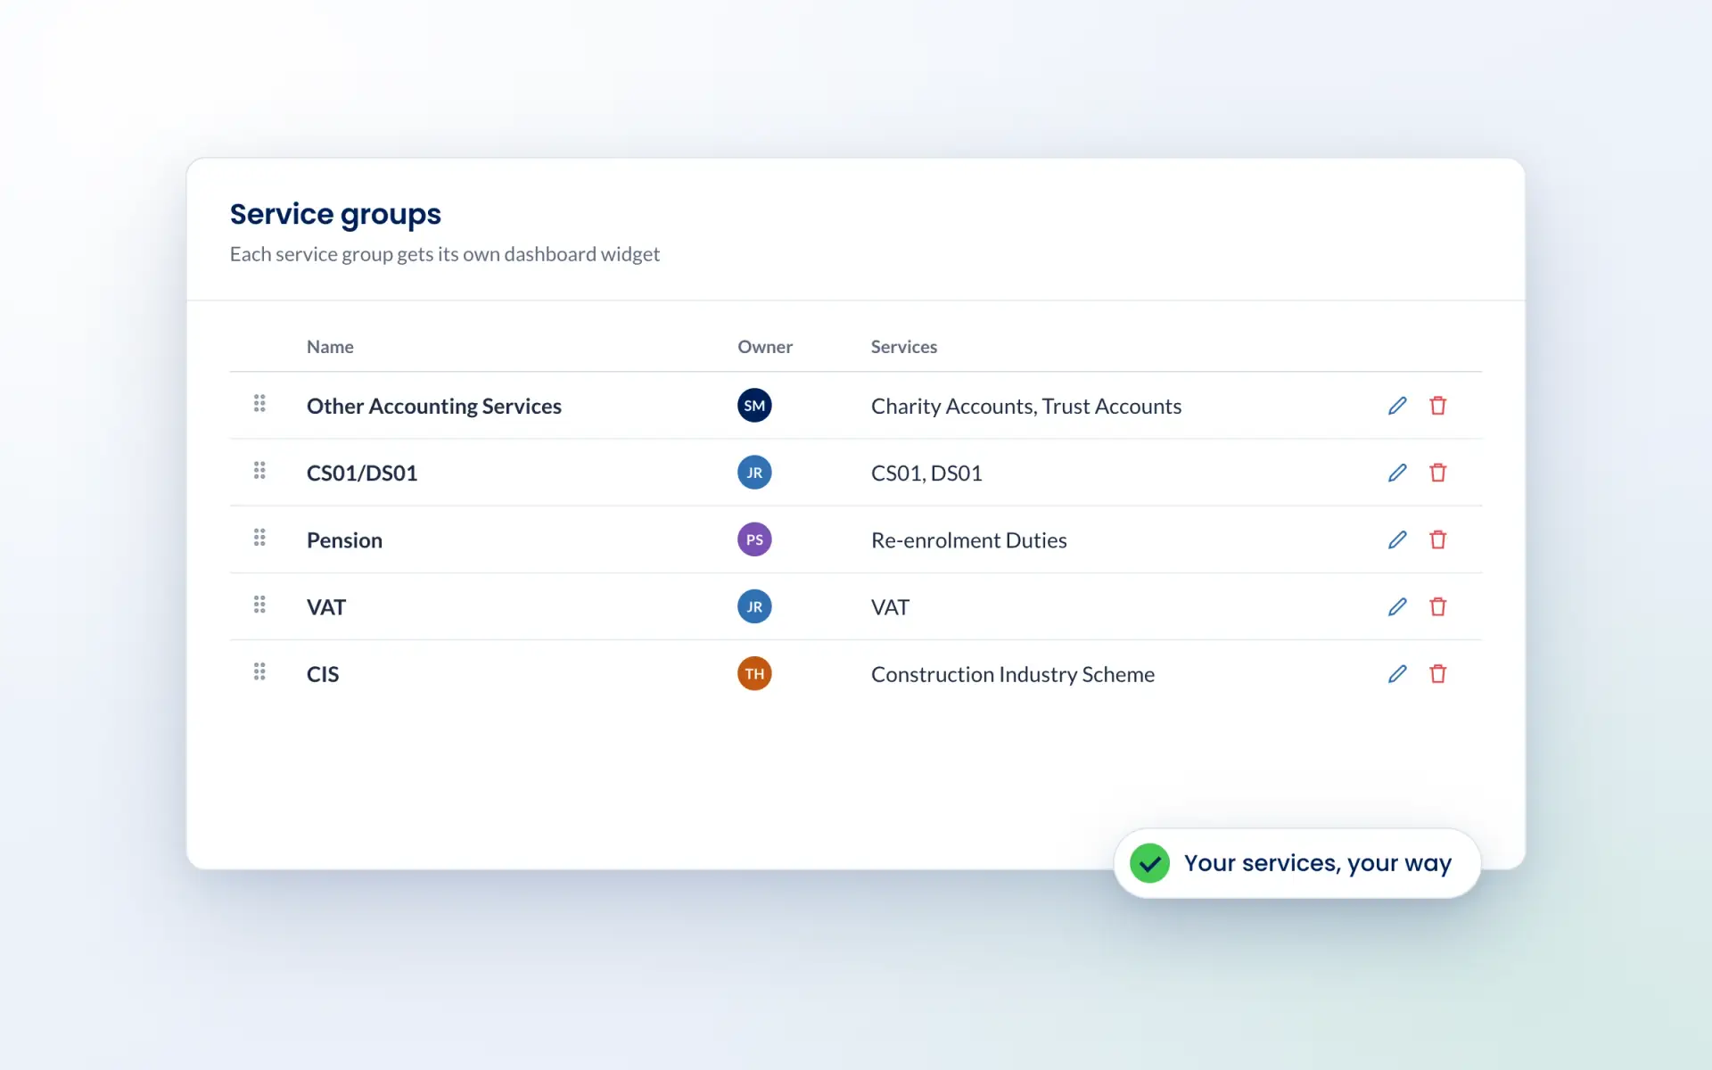Edit the CIS service group
Screen dimensions: 1712x1070
click(x=1397, y=674)
